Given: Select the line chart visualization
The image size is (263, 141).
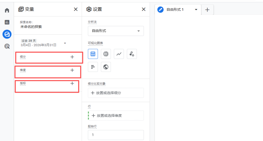Looking at the screenshot, I should tap(119, 54).
